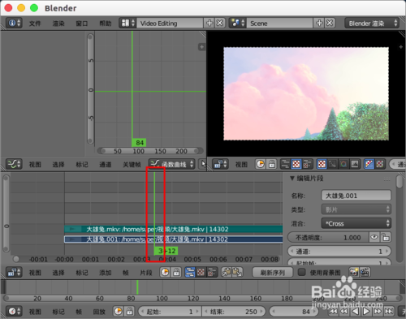The image size is (406, 319).
Task: Jump to next keyframe
Action: 378,312
